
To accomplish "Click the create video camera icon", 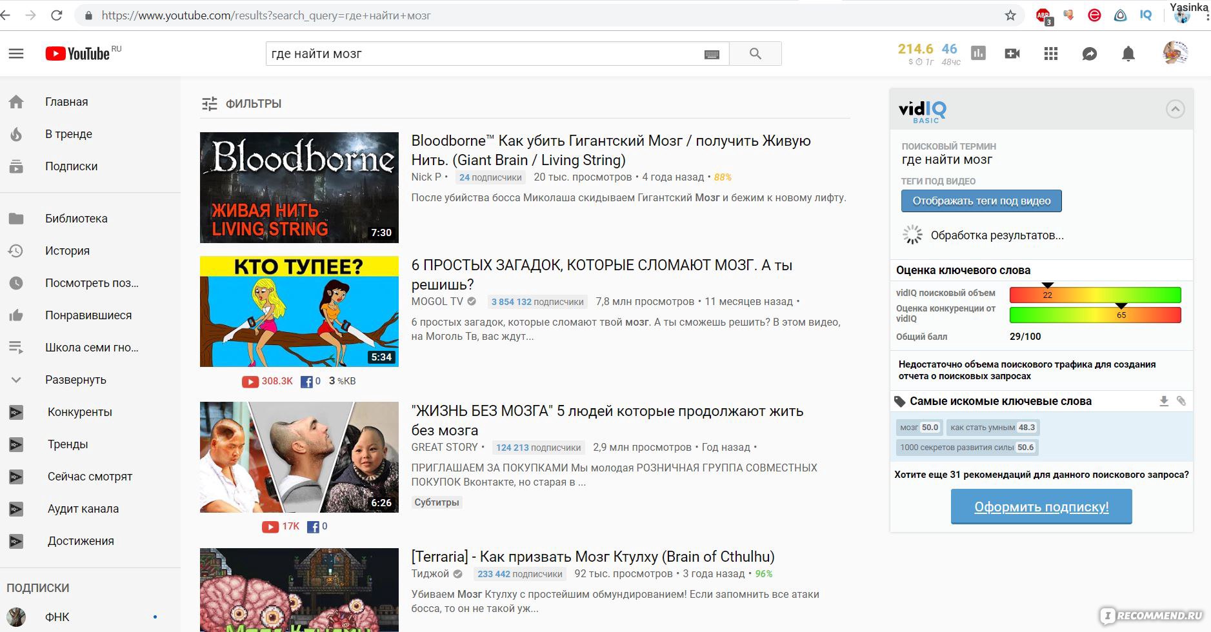I will (x=1012, y=54).
